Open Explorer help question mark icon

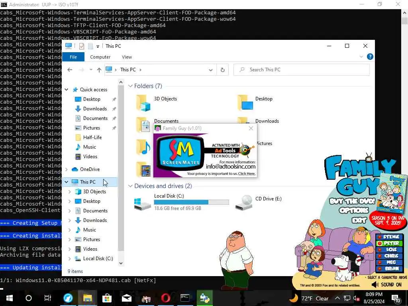[x=370, y=57]
